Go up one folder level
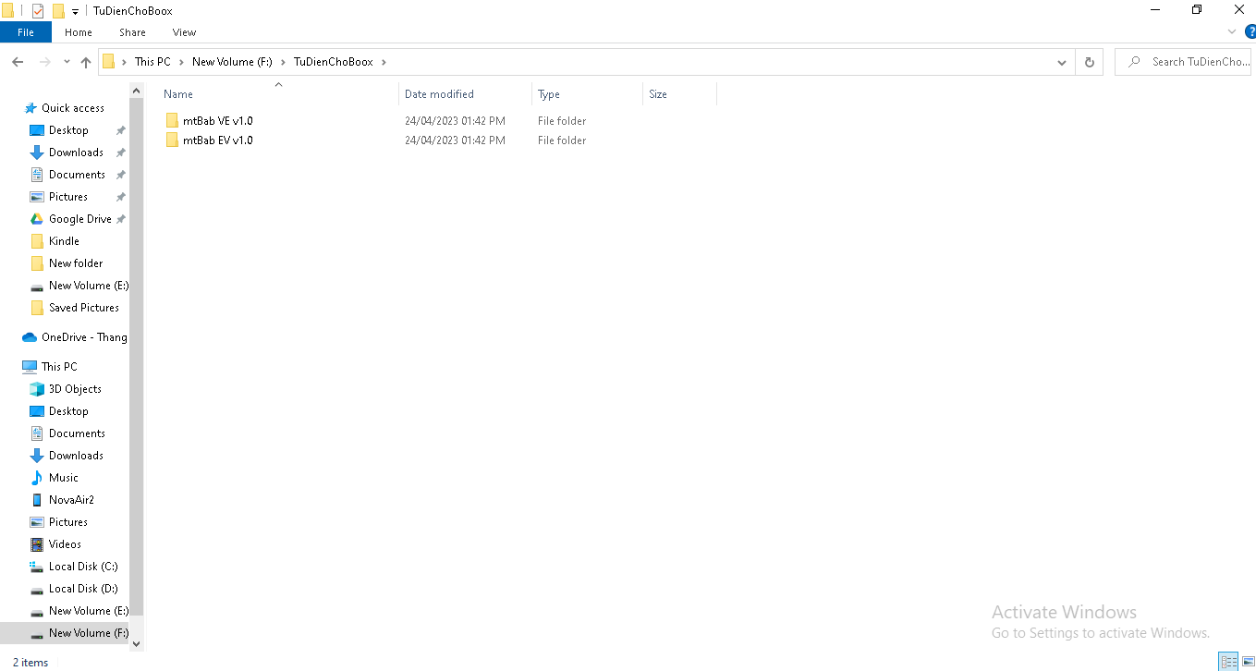This screenshot has width=1256, height=671. 86,62
